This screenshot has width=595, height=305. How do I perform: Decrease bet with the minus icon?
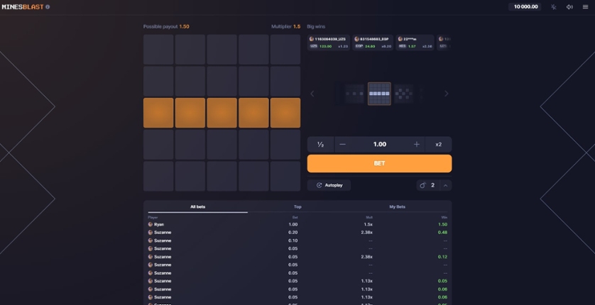(x=342, y=144)
